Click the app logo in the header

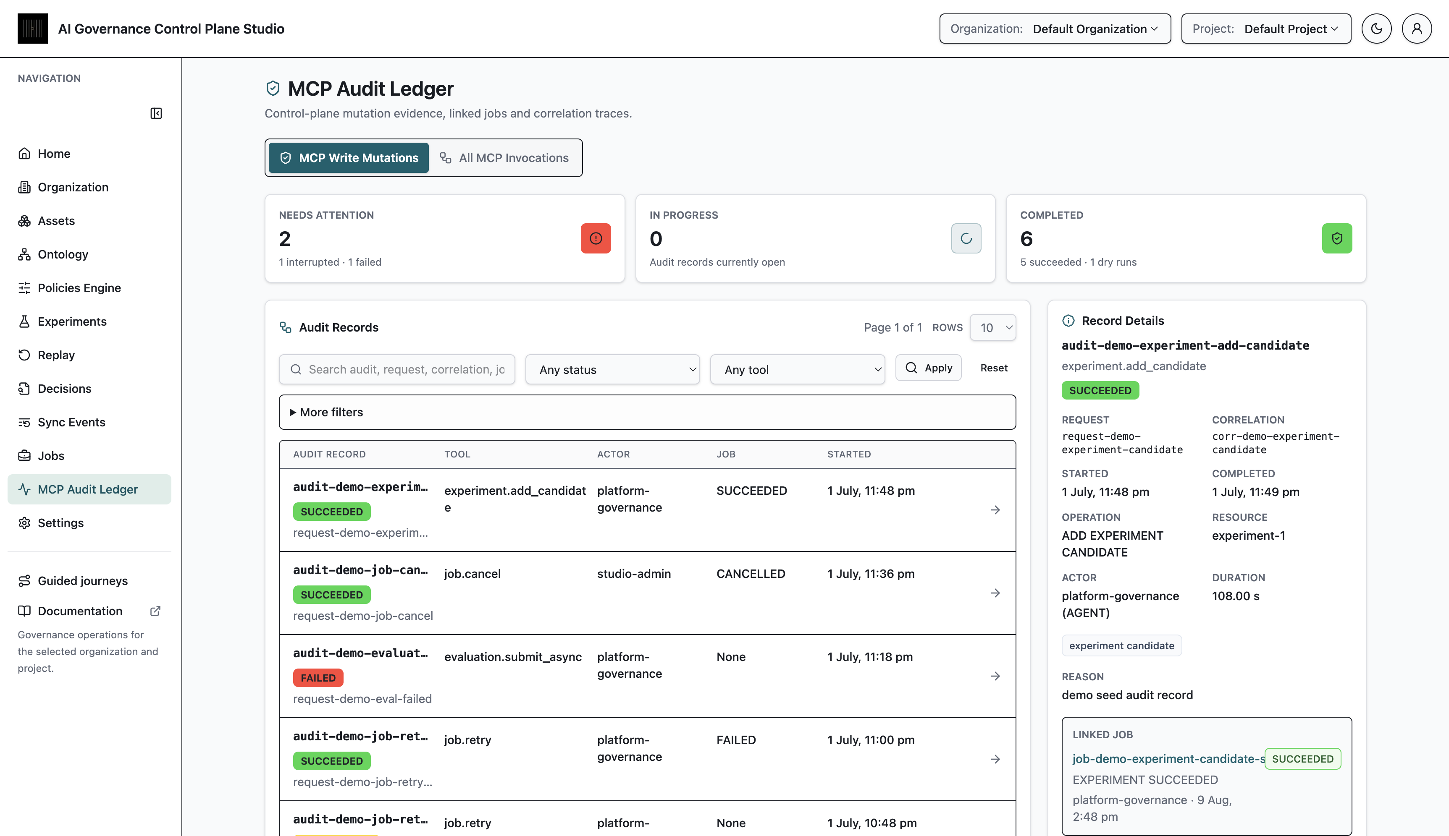[33, 29]
